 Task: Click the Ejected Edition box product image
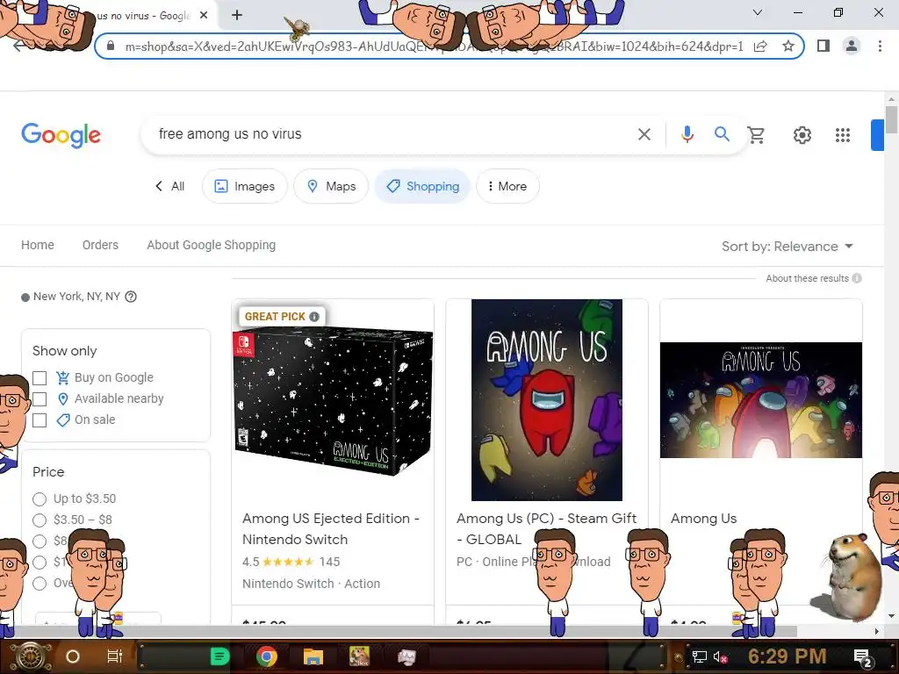click(333, 400)
